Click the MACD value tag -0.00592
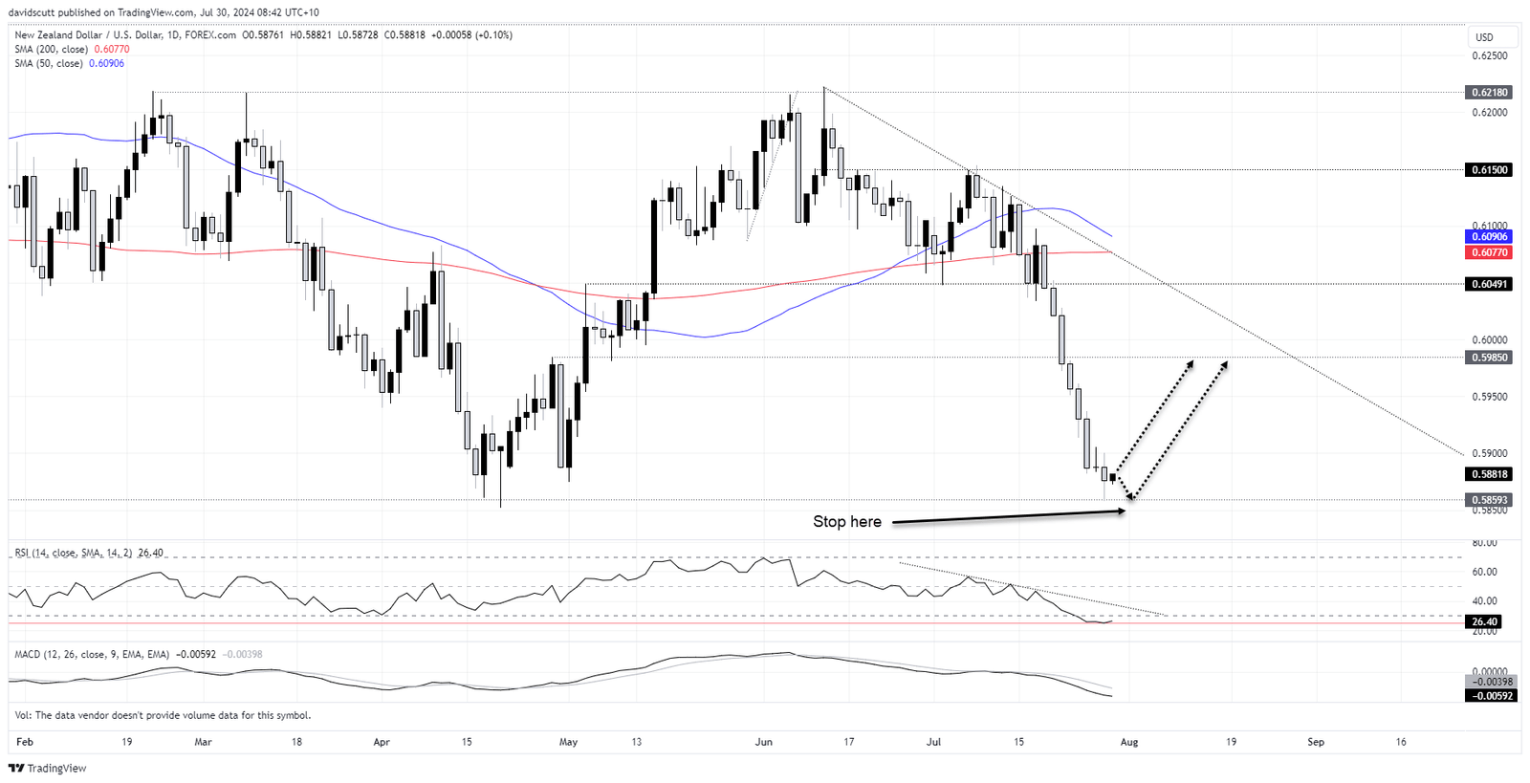Viewport: 1530px width, 783px height. 1491,696
